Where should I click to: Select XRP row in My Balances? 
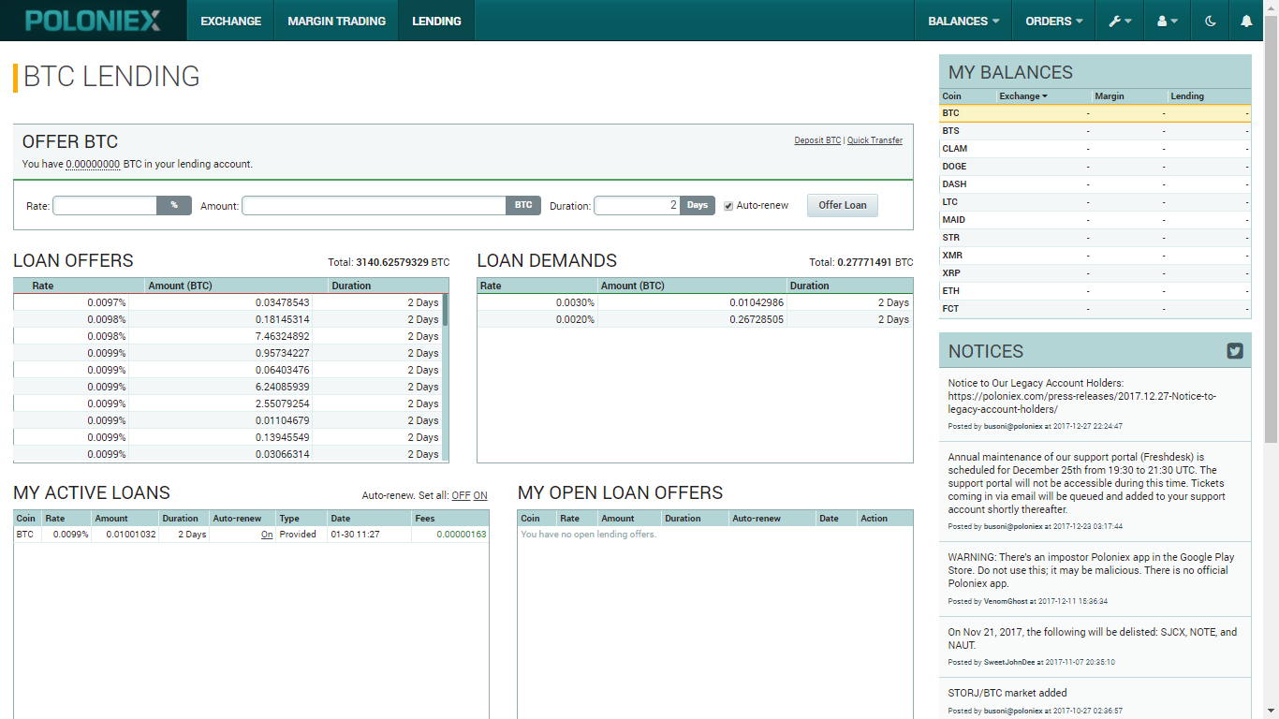[1095, 273]
